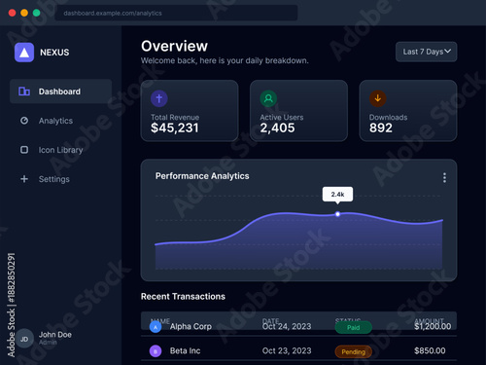This screenshot has width=486, height=365.
Task: Click the Admin role label
Action: pos(48,343)
